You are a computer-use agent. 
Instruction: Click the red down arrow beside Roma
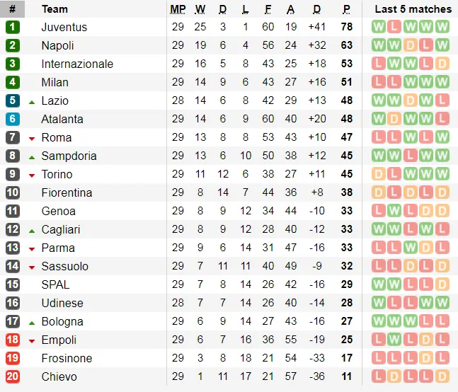coord(32,138)
